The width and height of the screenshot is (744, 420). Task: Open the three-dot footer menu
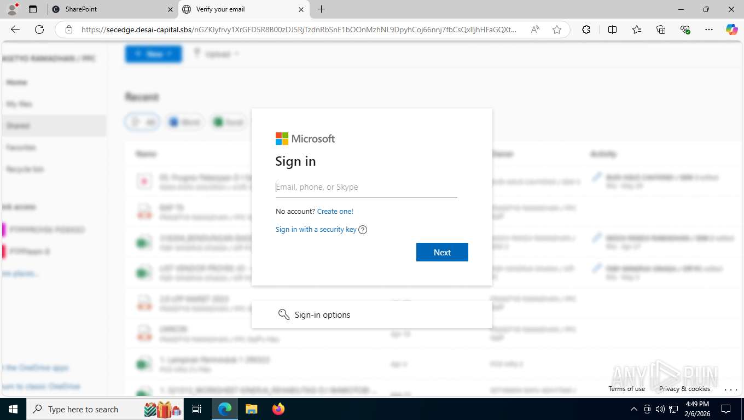pyautogui.click(x=730, y=389)
